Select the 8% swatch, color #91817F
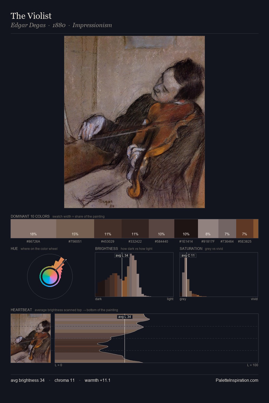The image size is (269, 403). [208, 229]
